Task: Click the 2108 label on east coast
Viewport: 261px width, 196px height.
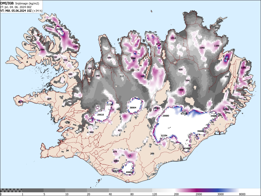Action: click(x=243, y=67)
